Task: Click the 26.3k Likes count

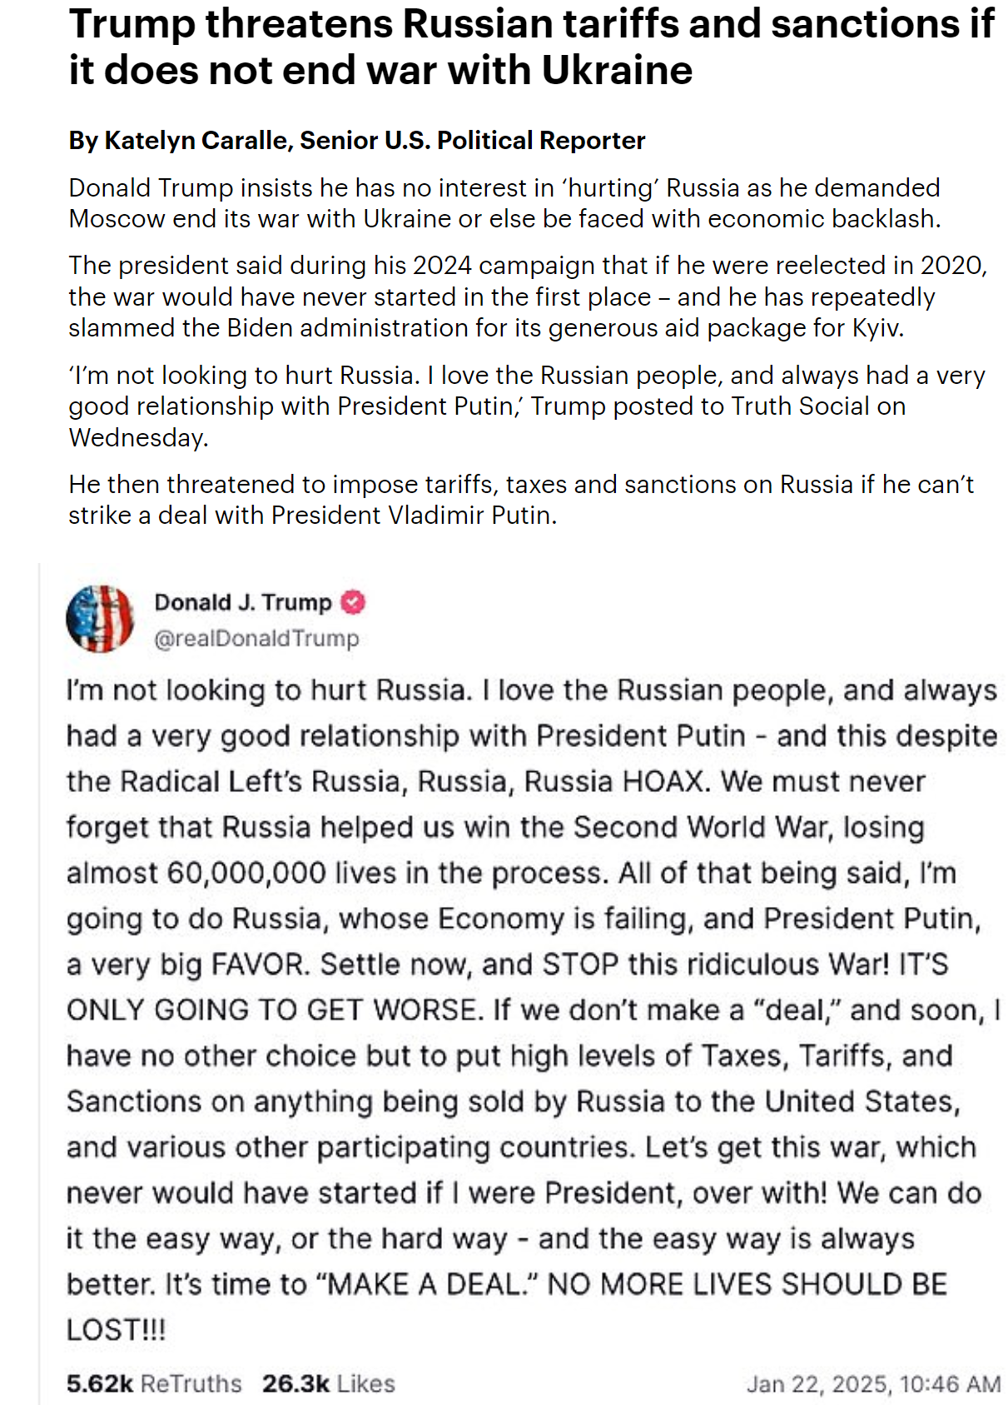Action: [x=328, y=1383]
